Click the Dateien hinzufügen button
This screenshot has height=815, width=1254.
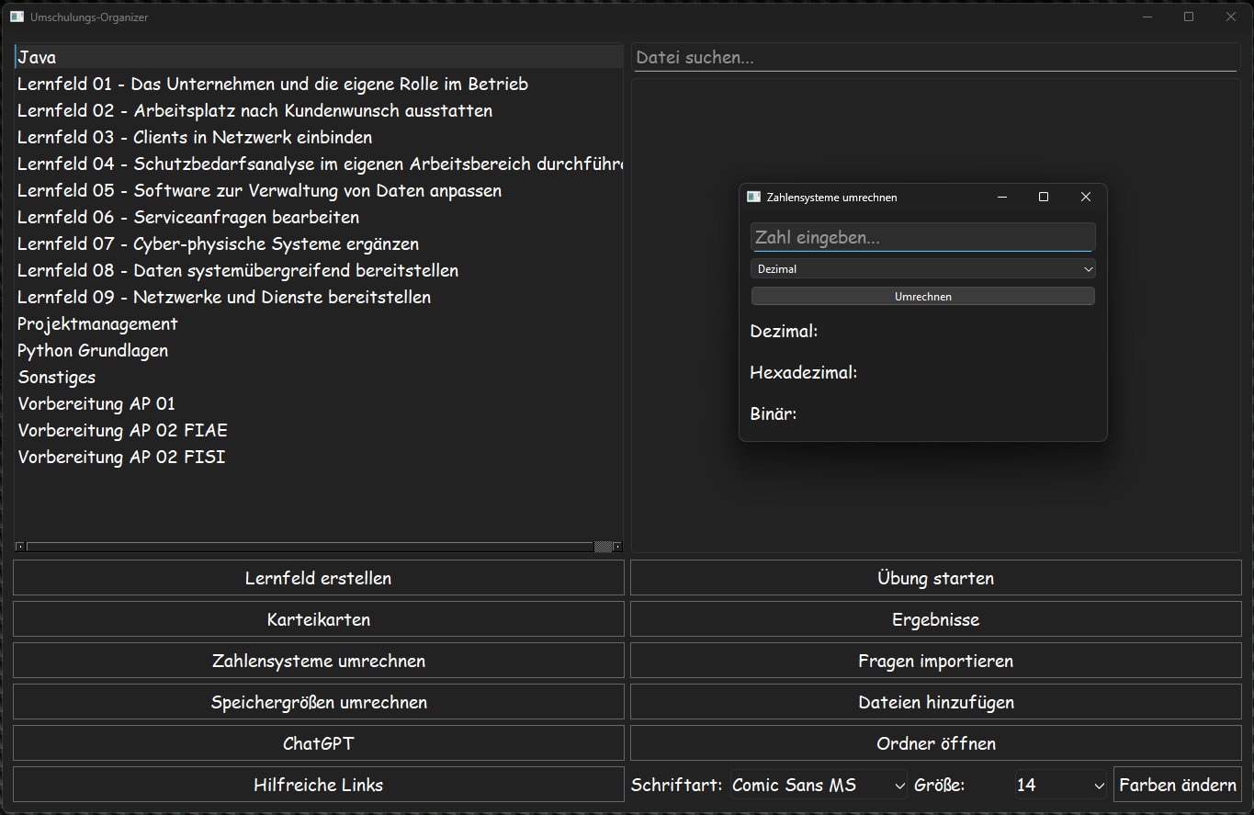coord(936,702)
